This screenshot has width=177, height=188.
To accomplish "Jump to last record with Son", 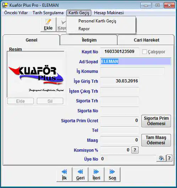I will [112, 174].
